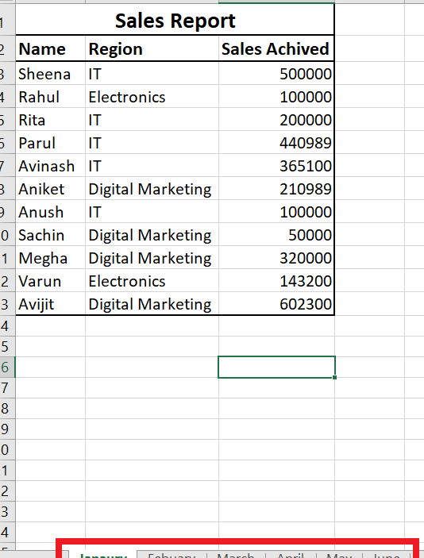Click the Region column header cell

coord(152,48)
